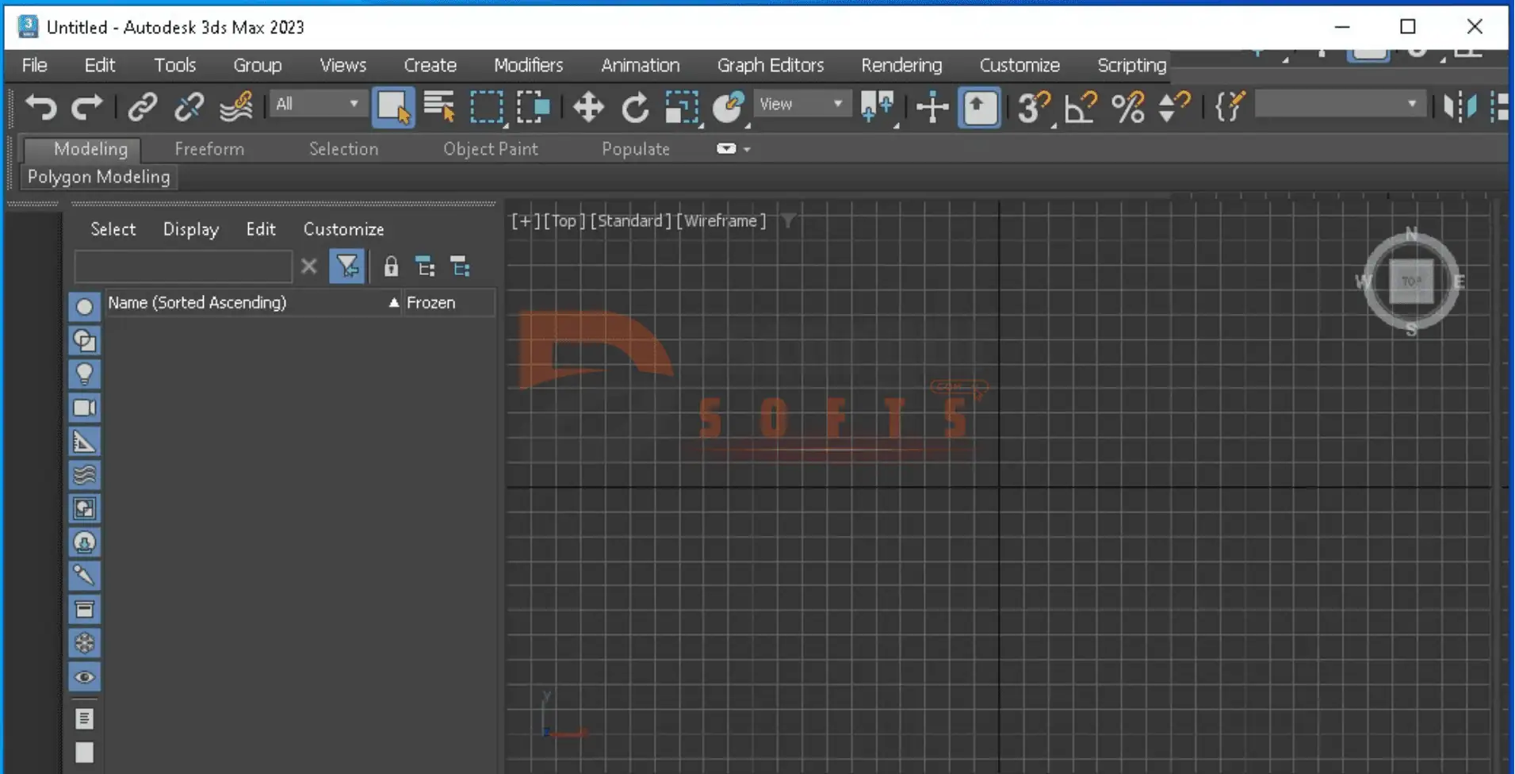Toggle the Percent Snap button
The width and height of the screenshot is (1515, 774).
(1127, 106)
